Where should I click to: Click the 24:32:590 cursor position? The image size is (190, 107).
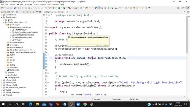[x=134, y=99]
